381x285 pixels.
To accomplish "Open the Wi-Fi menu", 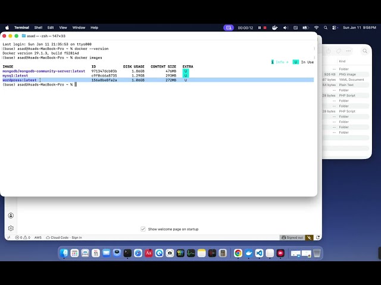I will 316,28.
